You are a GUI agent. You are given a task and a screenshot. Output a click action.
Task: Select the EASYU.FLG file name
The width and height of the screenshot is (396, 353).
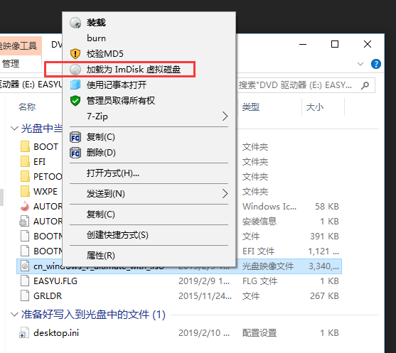(x=55, y=281)
